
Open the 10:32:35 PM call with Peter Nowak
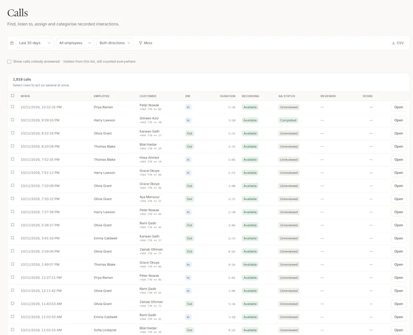click(399, 107)
